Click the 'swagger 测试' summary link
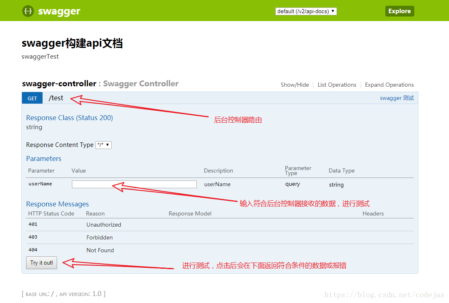The width and height of the screenshot is (449, 303). 397,98
